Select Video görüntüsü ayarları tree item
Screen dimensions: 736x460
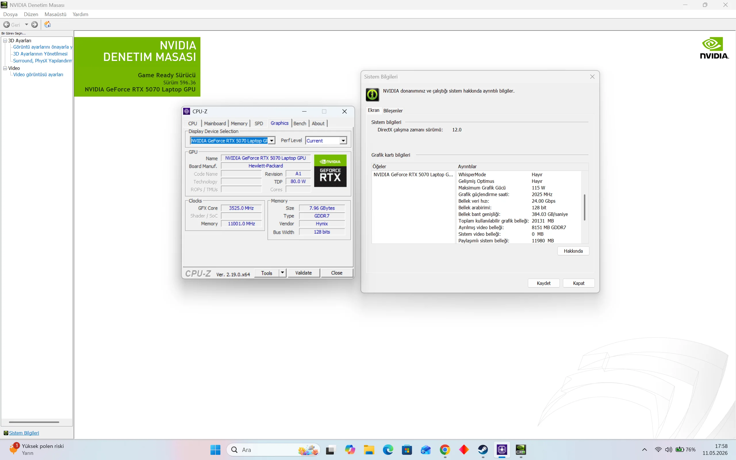[38, 74]
